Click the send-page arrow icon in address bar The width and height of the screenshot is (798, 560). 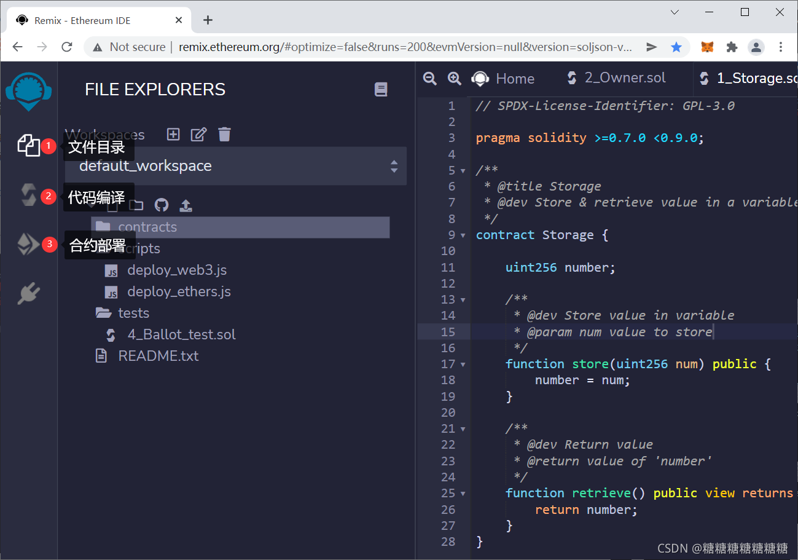pos(652,47)
